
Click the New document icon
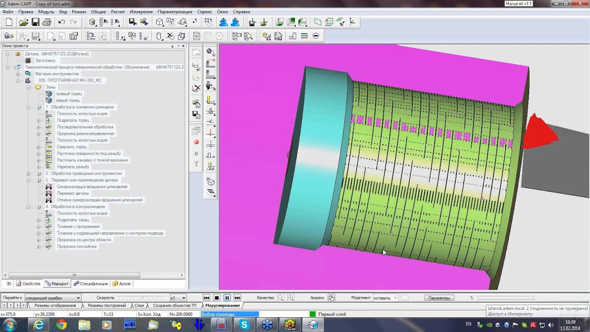[9, 22]
